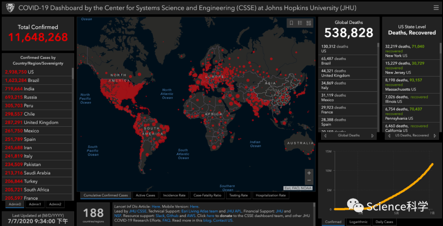Select Chile in confirmed cases list
The width and height of the screenshot is (443, 226).
pos(37,114)
